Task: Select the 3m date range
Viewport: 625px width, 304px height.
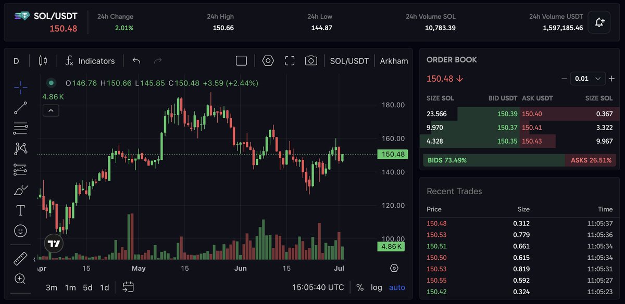Action: pyautogui.click(x=52, y=287)
